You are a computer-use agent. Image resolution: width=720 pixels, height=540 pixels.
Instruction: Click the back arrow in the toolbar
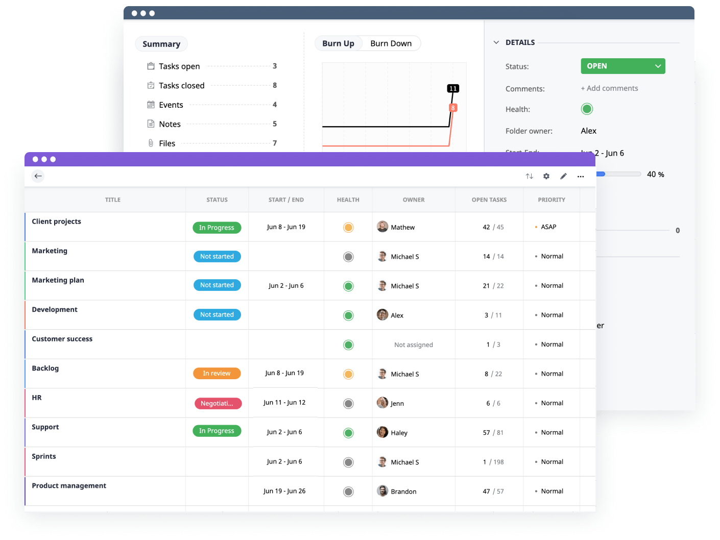[x=38, y=176]
